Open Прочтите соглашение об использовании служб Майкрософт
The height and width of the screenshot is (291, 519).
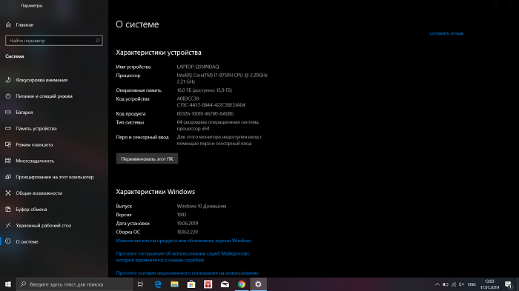183,257
